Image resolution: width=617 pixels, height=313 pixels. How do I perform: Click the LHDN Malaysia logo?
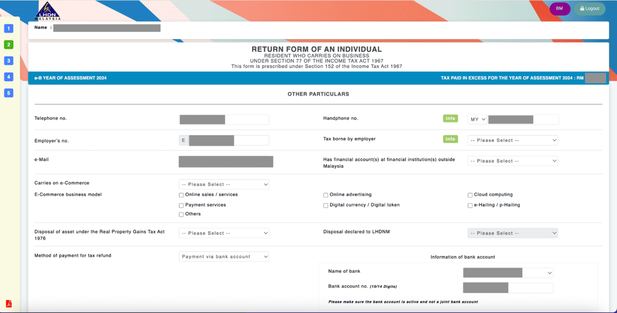[x=49, y=11]
